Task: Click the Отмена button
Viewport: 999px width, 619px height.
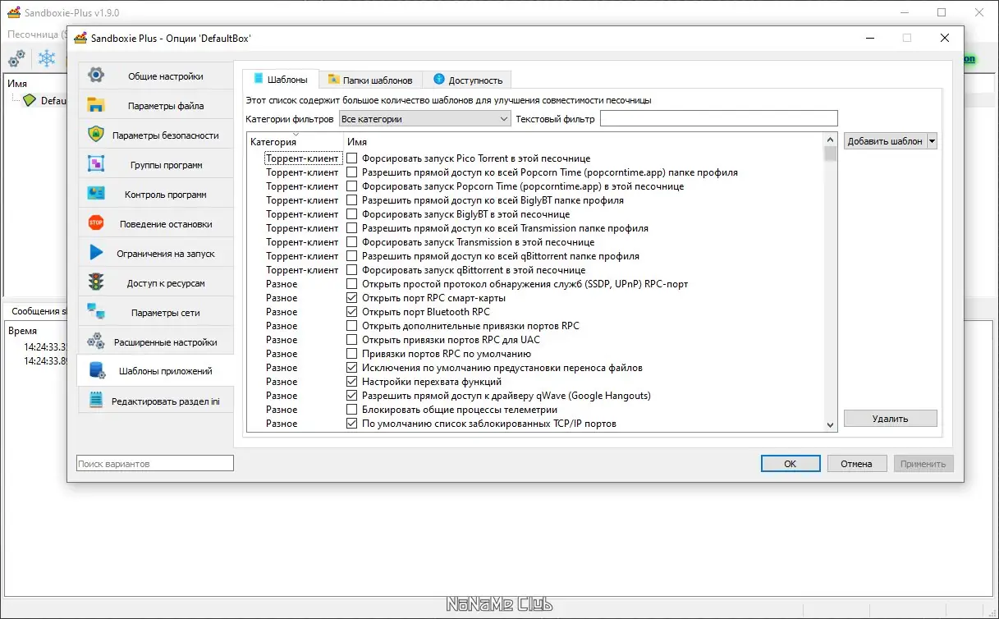Action: pyautogui.click(x=856, y=464)
